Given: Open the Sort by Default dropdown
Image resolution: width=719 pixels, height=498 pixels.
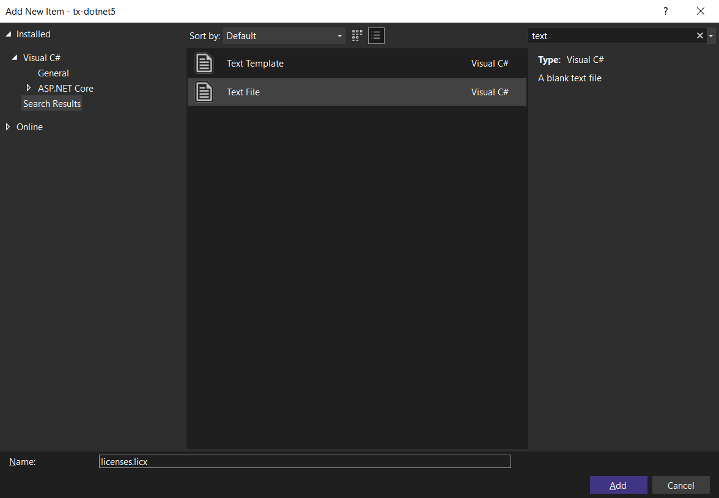Looking at the screenshot, I should click(x=284, y=35).
